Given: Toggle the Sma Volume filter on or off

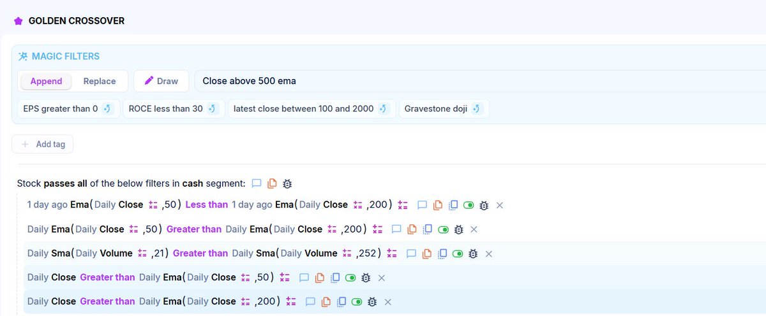Looking at the screenshot, I should [458, 254].
